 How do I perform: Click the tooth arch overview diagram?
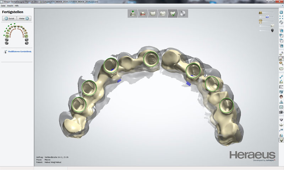point(16,35)
